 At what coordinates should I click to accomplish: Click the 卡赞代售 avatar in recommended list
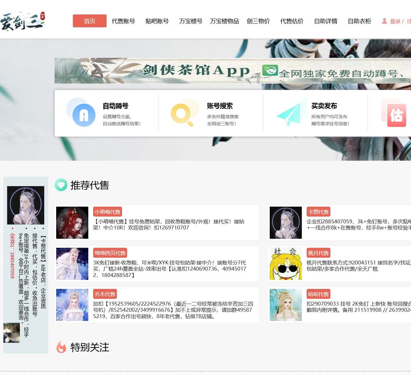[286, 223]
